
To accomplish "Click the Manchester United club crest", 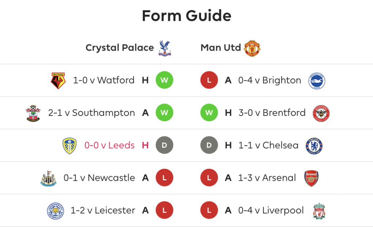I will pyautogui.click(x=252, y=48).
